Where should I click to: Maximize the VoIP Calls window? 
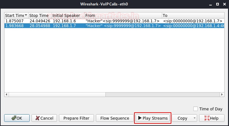(x=218, y=4)
